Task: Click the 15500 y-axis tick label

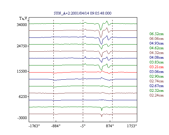Action: coord(22,71)
